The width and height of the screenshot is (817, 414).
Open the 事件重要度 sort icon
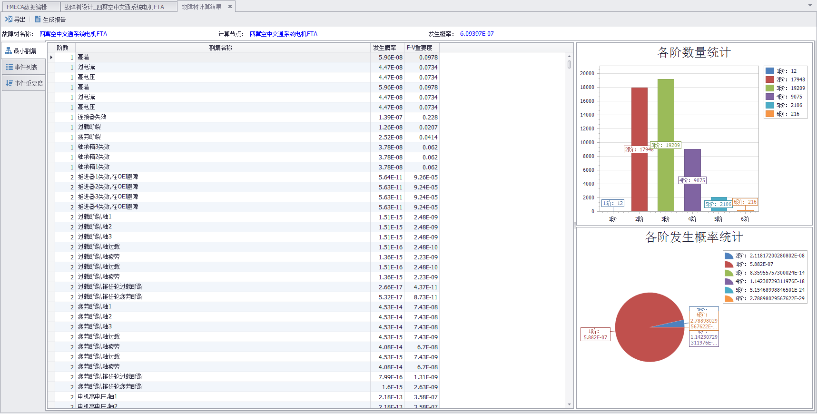9,83
